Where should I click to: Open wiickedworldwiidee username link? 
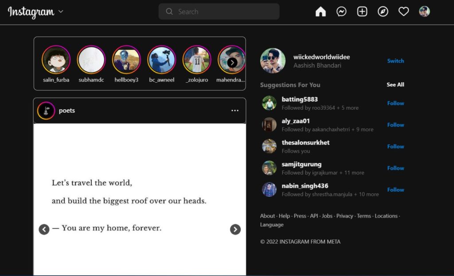321,57
